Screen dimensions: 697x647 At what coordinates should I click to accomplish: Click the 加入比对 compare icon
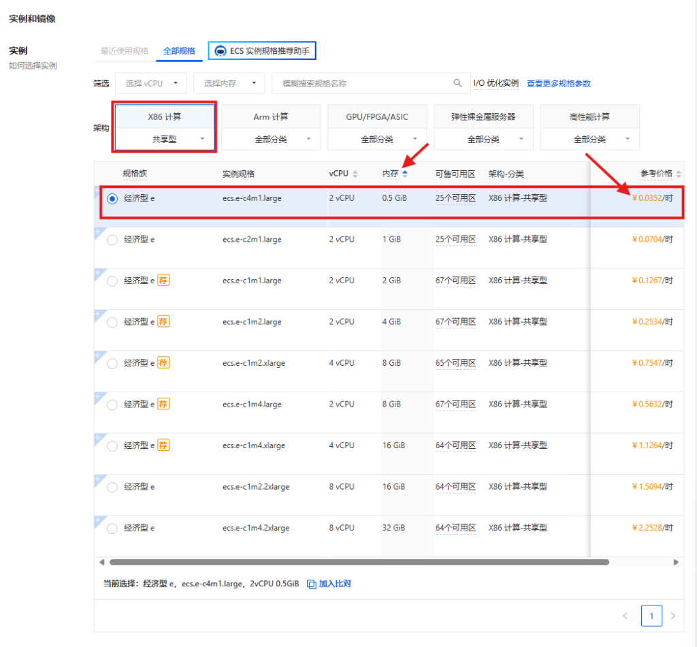(x=312, y=584)
